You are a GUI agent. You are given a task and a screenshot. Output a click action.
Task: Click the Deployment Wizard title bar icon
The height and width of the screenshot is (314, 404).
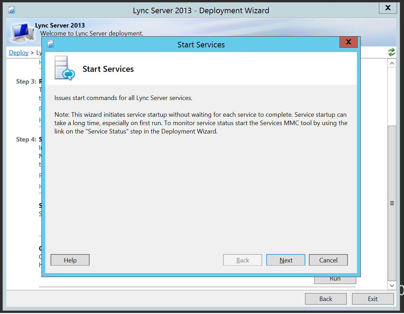coord(12,10)
